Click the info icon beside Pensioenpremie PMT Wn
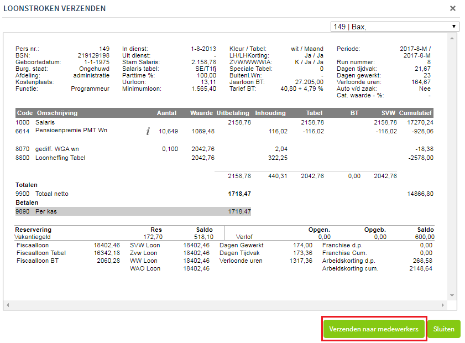Screen dimensions: 465x343 pos(148,131)
